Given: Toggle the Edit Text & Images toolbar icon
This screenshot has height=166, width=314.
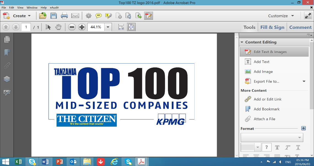Looking at the screenshot, I should click(x=148, y=16).
